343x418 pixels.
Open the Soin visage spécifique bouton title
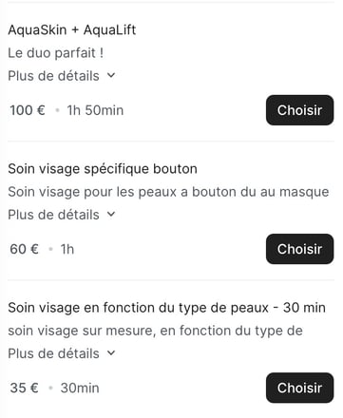point(103,169)
